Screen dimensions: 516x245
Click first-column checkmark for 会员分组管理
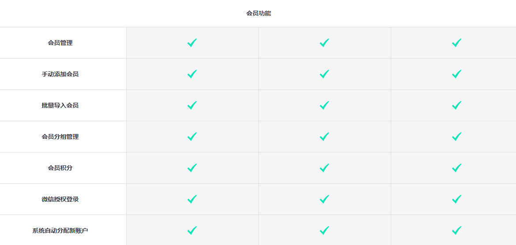tap(192, 137)
